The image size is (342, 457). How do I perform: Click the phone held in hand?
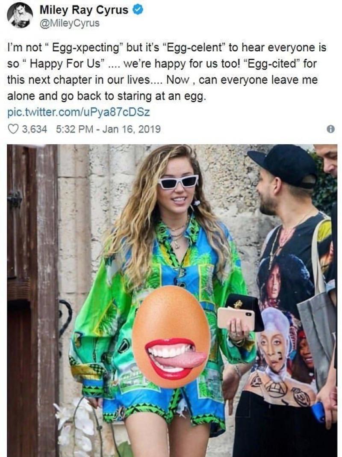(236, 319)
